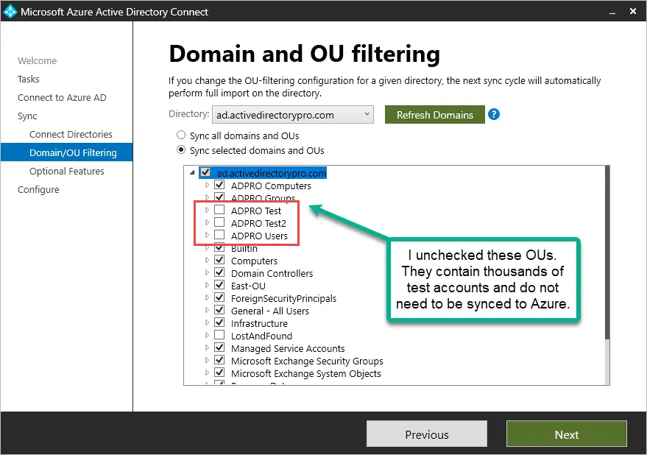Screen dimensions: 647x455
Task: Select Domain/OU Filtering step
Action: click(67, 152)
